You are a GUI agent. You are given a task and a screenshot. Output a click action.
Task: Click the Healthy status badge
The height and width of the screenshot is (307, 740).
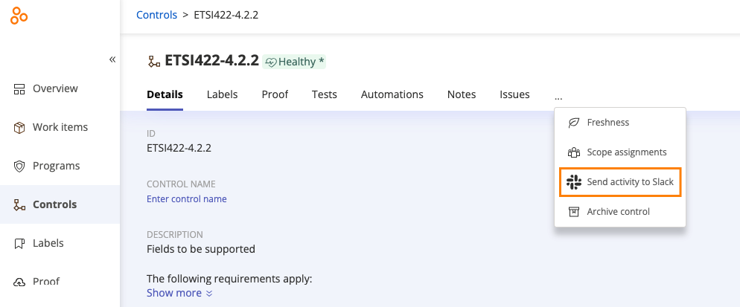coord(294,62)
